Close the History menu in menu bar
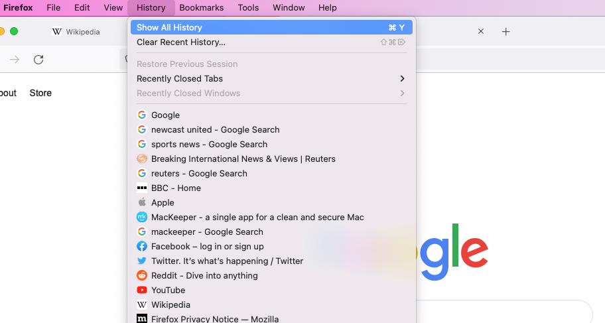Screen dimensions: 605x323 point(151,8)
